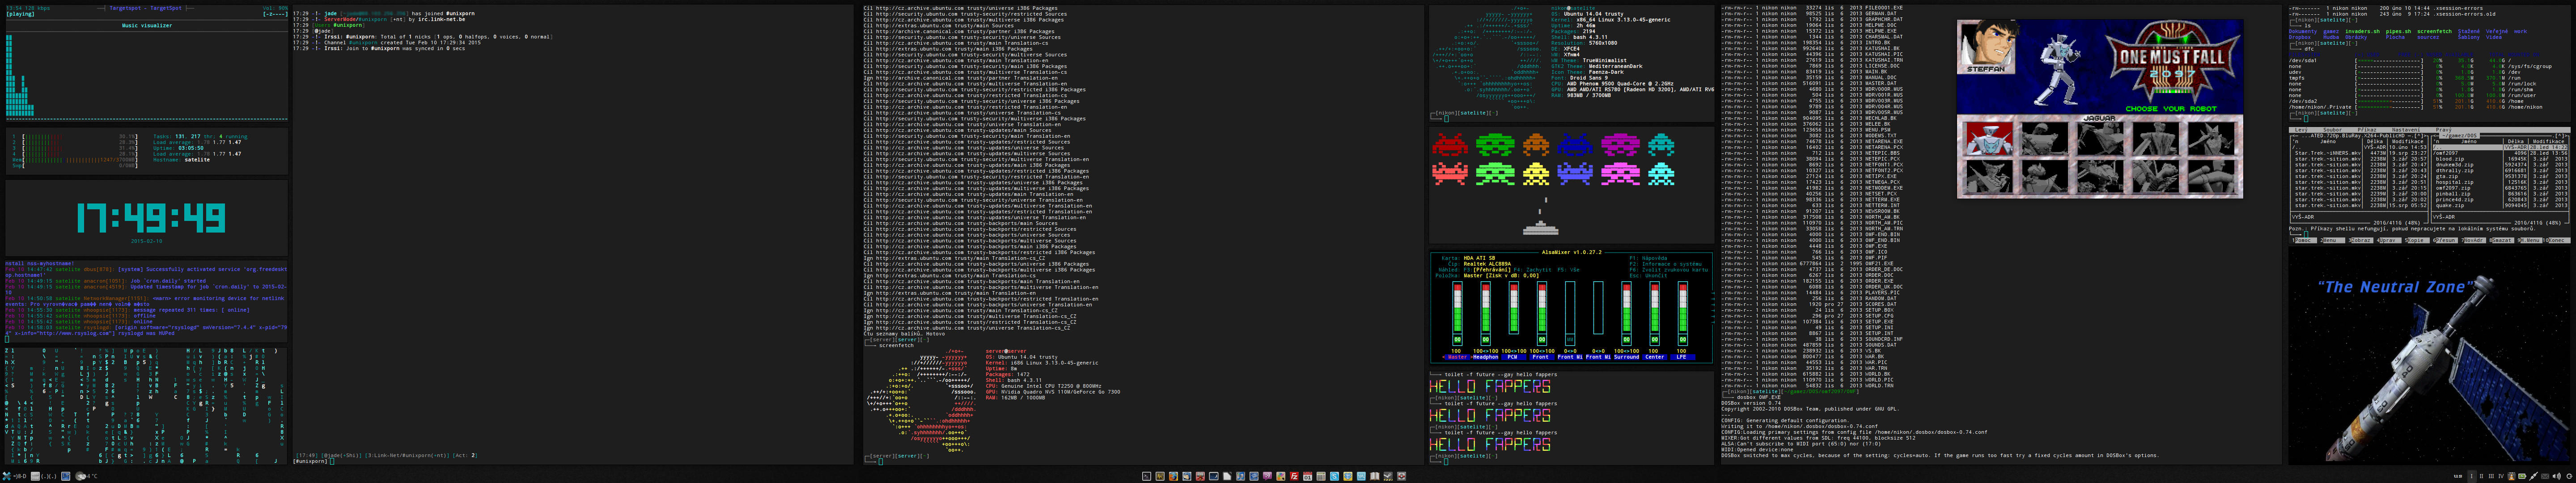This screenshot has width=2576, height=483.
Task: Open the Pravý menu in Midnight Commander
Action: (x=2444, y=130)
